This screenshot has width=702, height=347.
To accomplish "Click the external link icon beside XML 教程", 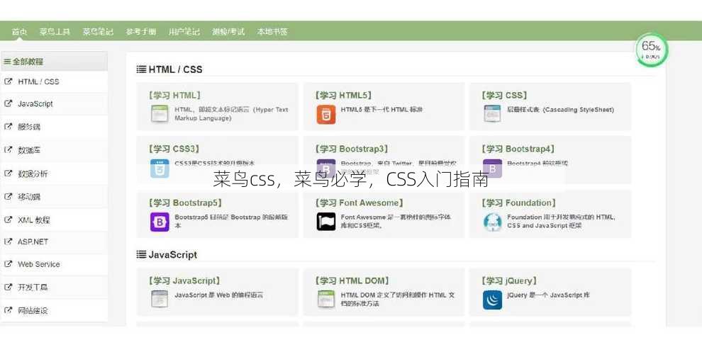I will (8, 220).
